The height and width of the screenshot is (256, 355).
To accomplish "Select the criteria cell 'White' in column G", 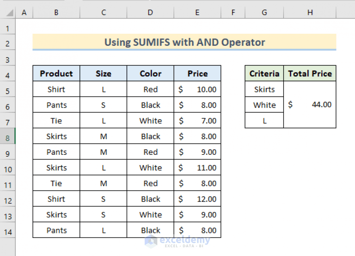I will coord(264,105).
